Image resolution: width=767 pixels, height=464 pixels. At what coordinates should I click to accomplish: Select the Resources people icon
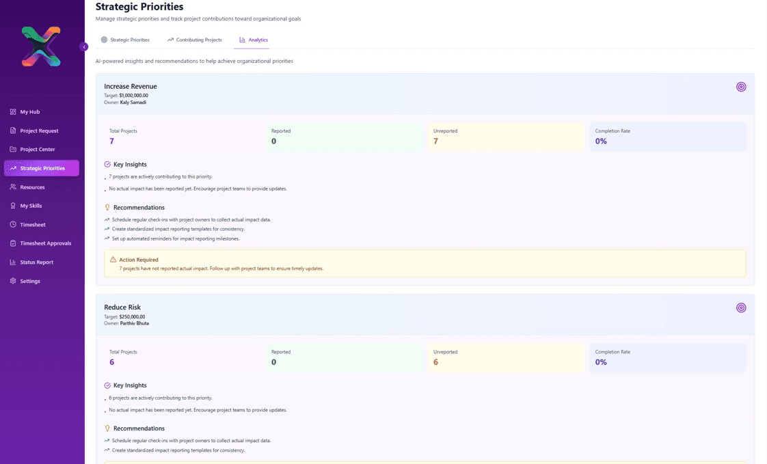[x=12, y=187]
